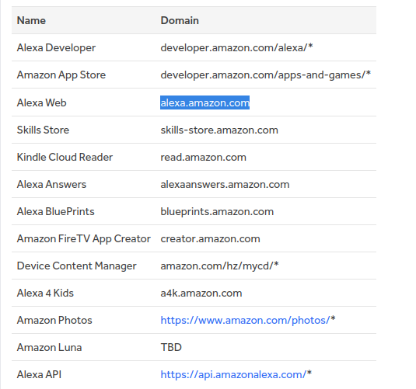Click the skills-store.amazon.com domain text
The height and width of the screenshot is (389, 416).
[219, 130]
